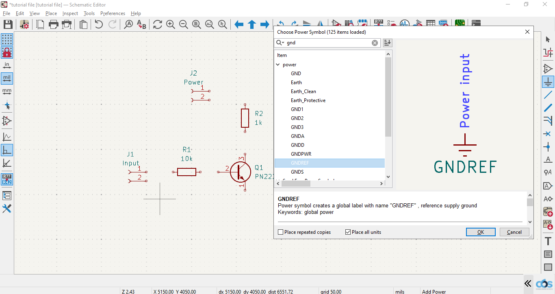Refresh the schematic view

coord(158,24)
